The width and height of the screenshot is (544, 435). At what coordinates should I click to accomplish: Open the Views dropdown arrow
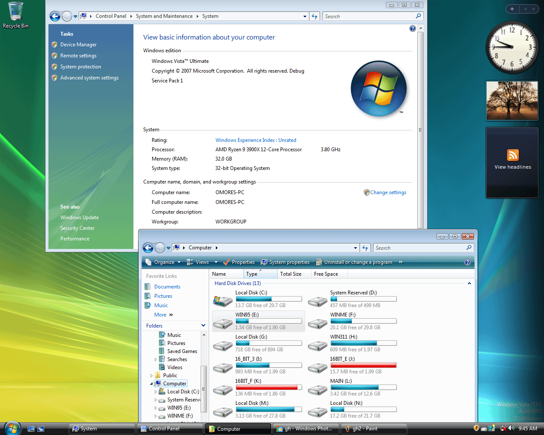(216, 262)
